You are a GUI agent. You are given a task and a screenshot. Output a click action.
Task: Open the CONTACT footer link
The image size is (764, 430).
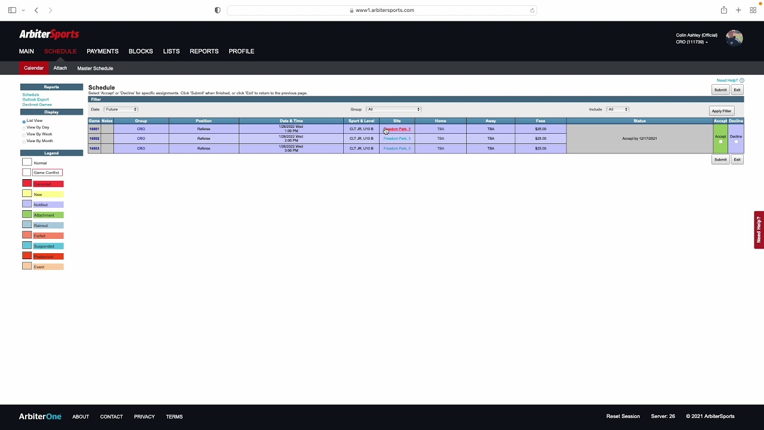[112, 417]
